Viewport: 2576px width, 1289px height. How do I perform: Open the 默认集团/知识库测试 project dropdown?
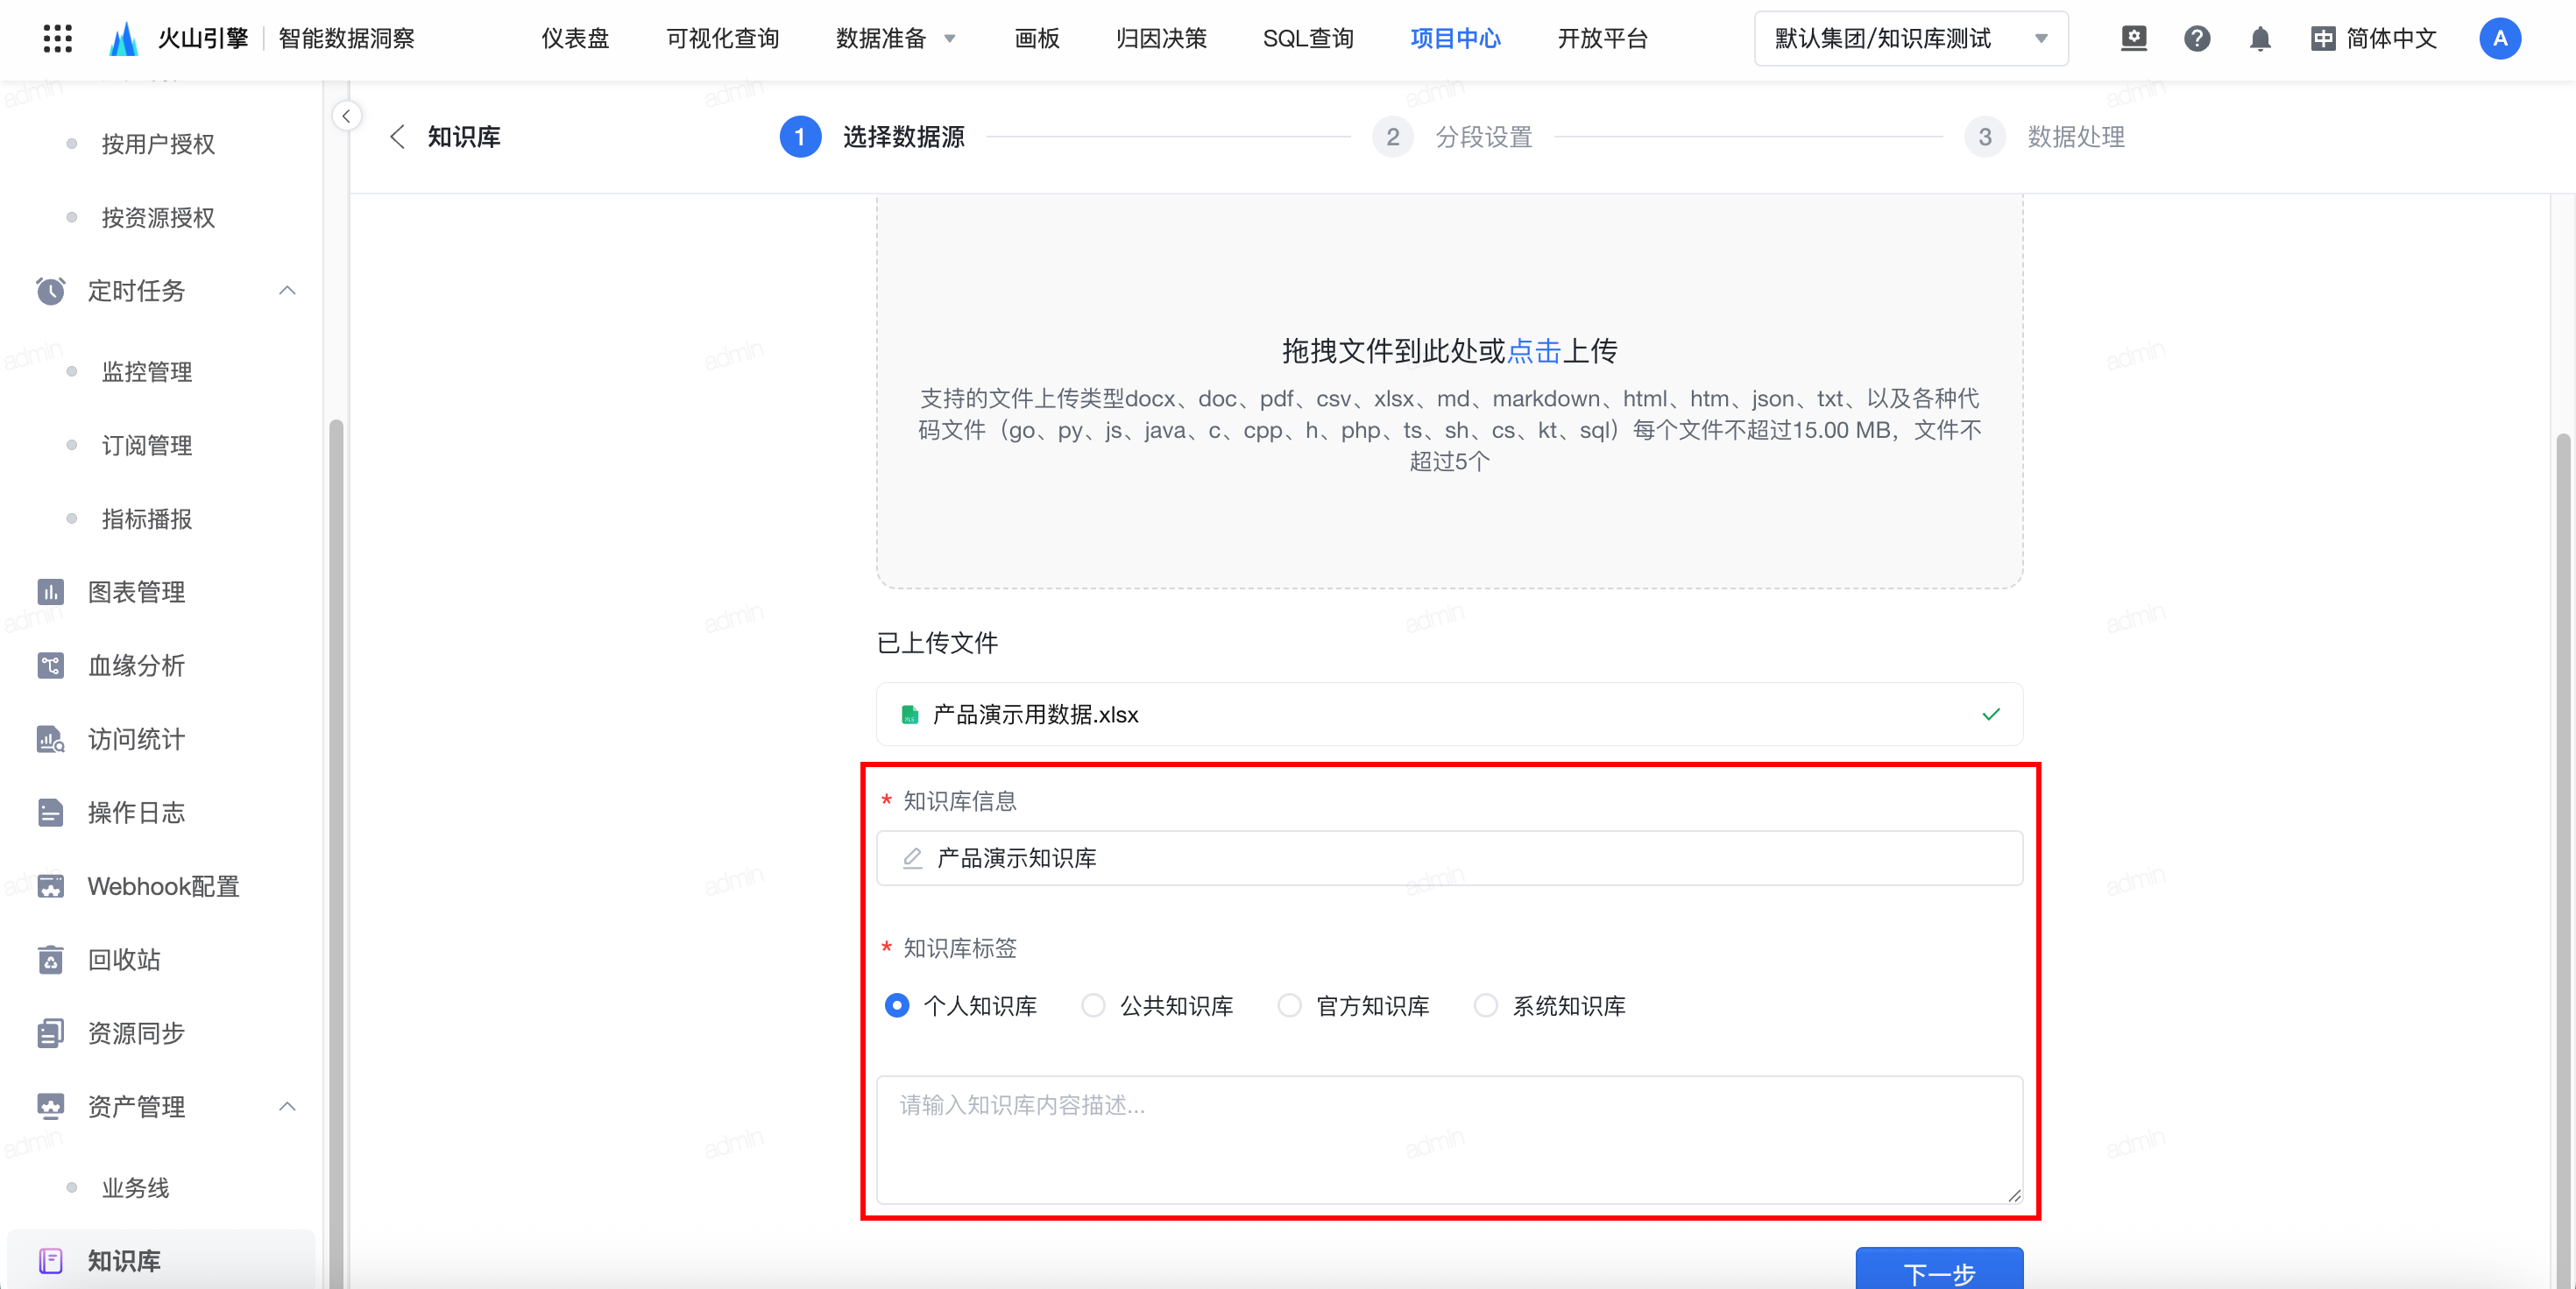click(x=1910, y=38)
